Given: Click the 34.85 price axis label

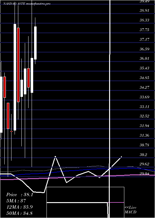Looking at the screenshot, I should (144, 78).
